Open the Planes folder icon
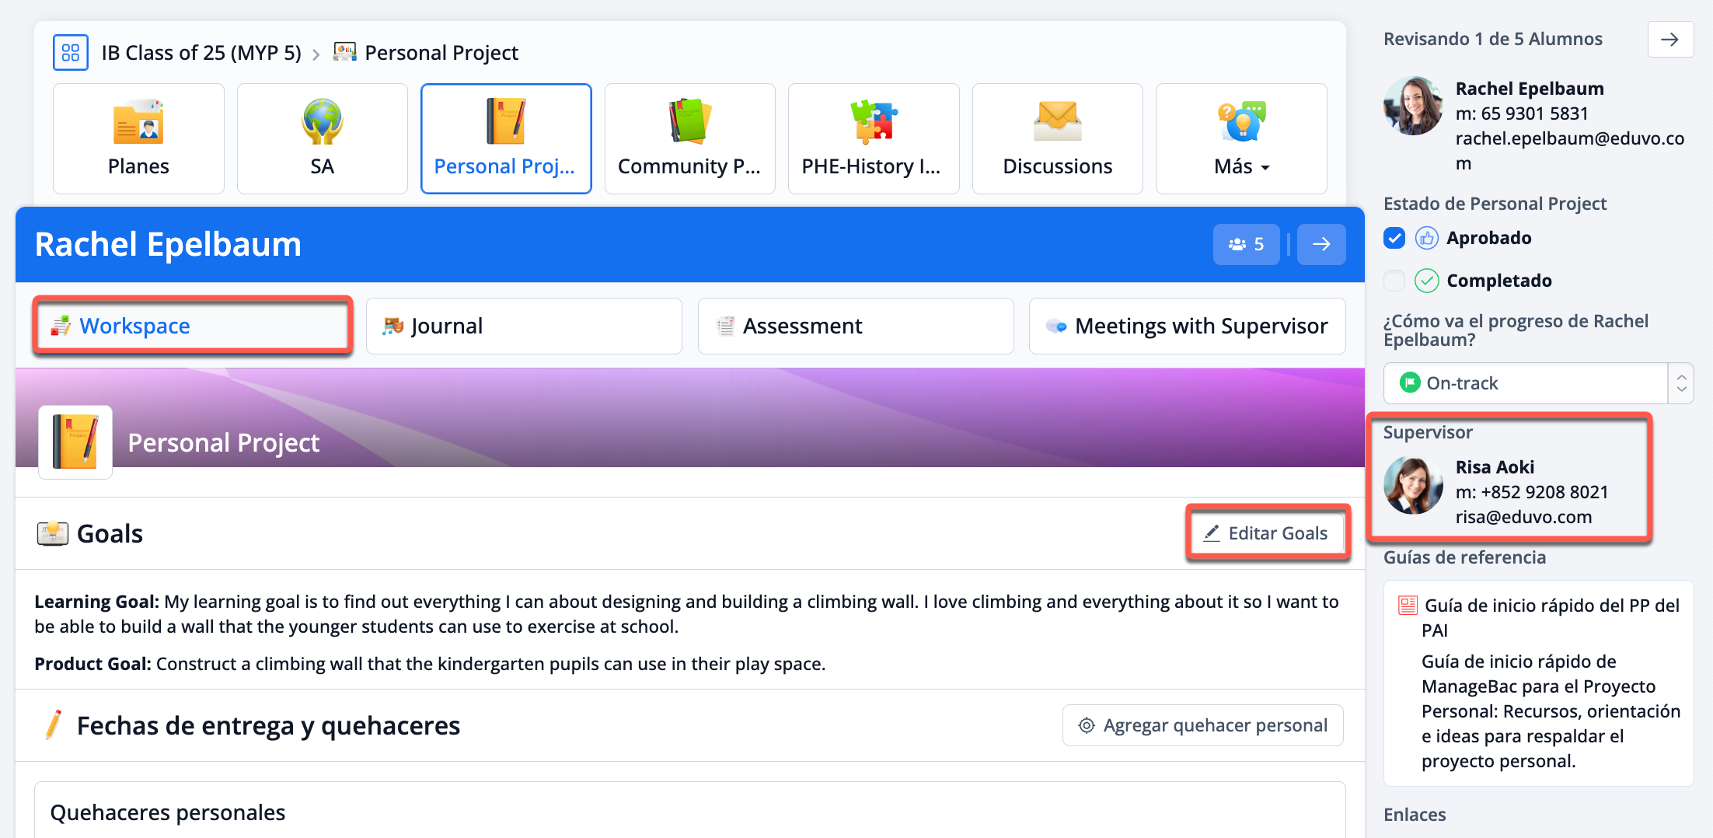This screenshot has width=1713, height=838. pyautogui.click(x=138, y=123)
